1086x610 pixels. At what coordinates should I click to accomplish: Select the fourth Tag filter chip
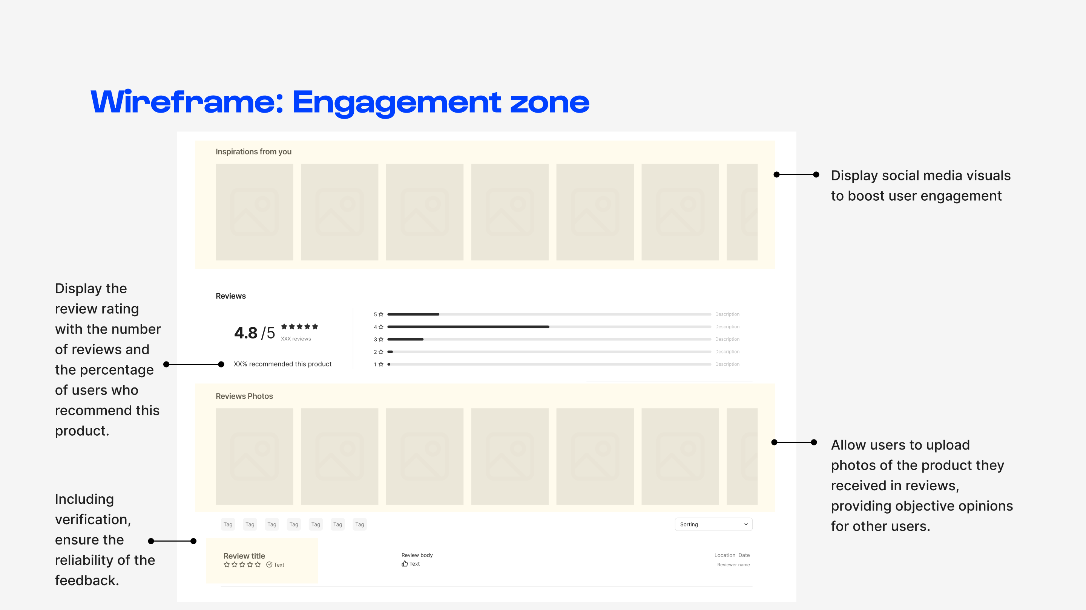(293, 524)
